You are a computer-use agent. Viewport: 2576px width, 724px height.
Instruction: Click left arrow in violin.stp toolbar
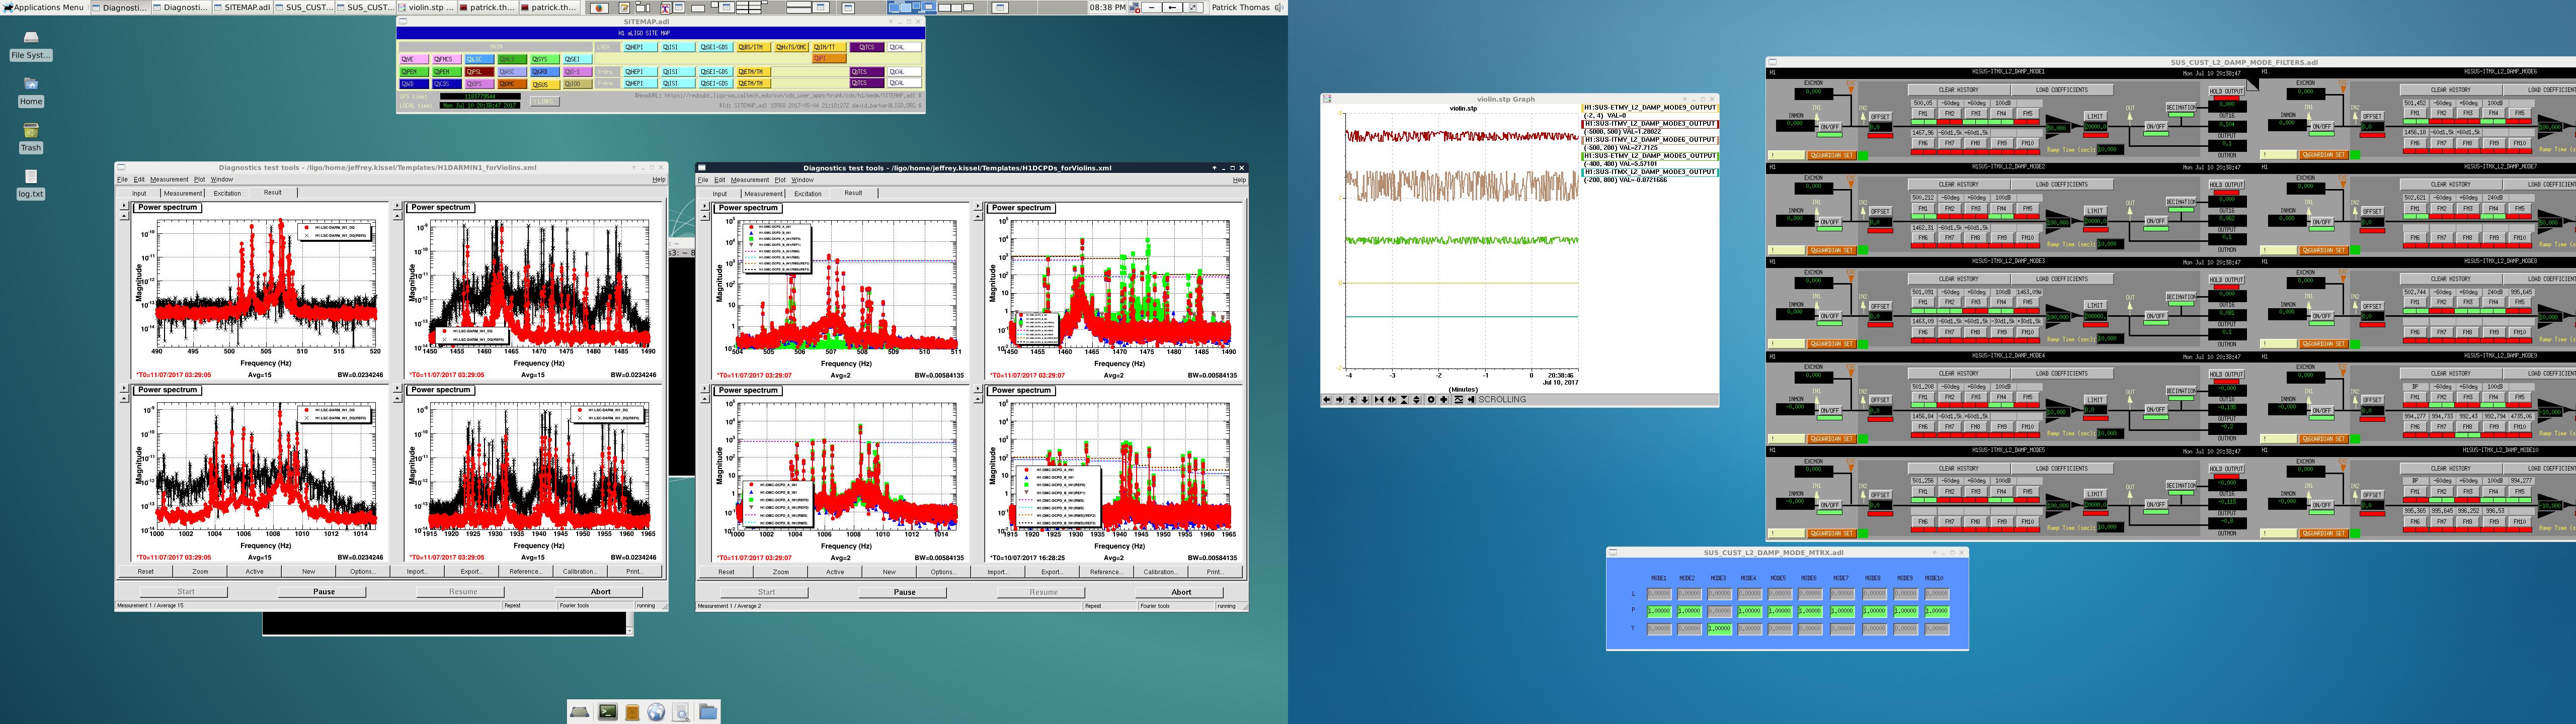pos(1327,400)
